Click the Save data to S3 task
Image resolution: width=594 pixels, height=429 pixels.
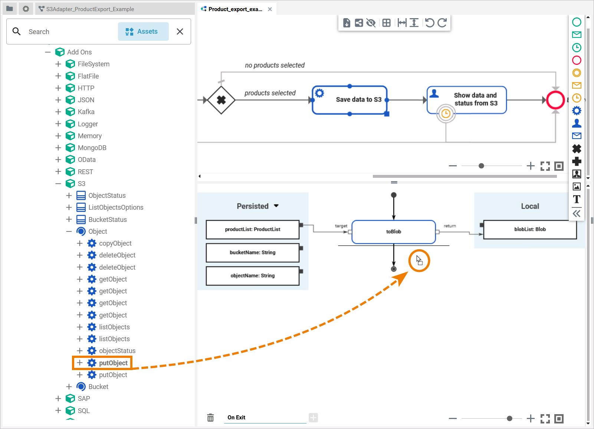(350, 100)
